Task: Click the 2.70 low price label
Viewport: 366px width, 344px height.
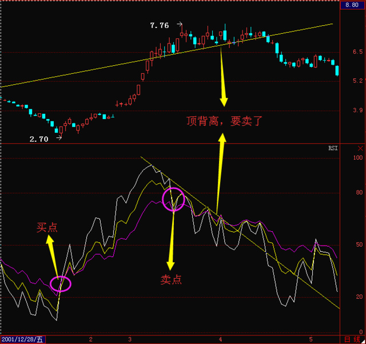Action: point(39,139)
